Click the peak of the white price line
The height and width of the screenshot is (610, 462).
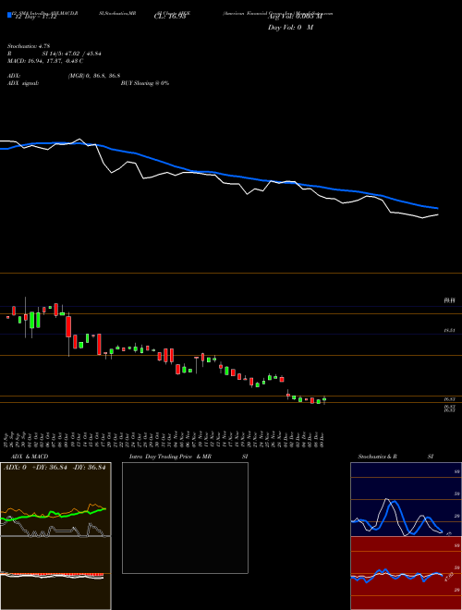79,139
